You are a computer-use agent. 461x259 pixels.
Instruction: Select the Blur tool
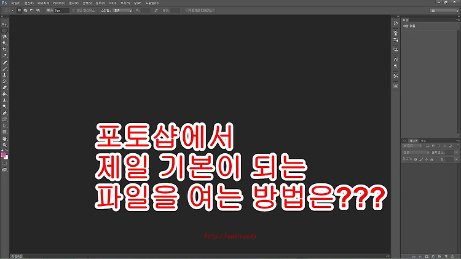click(x=4, y=100)
